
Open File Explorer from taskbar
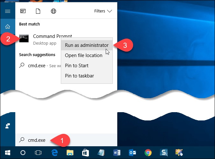[70, 153]
